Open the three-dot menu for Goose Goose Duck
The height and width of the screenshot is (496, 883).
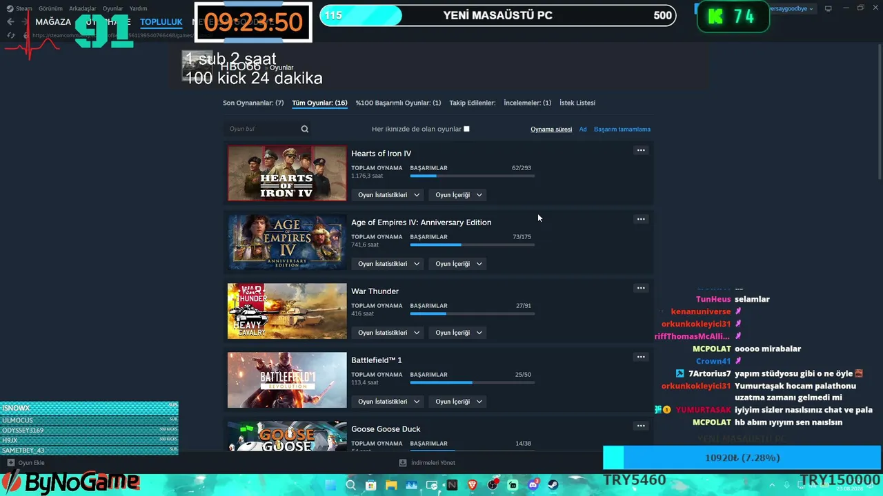tap(641, 426)
